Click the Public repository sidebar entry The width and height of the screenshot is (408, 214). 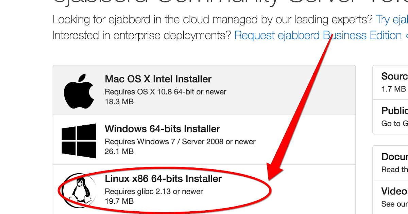(394, 110)
